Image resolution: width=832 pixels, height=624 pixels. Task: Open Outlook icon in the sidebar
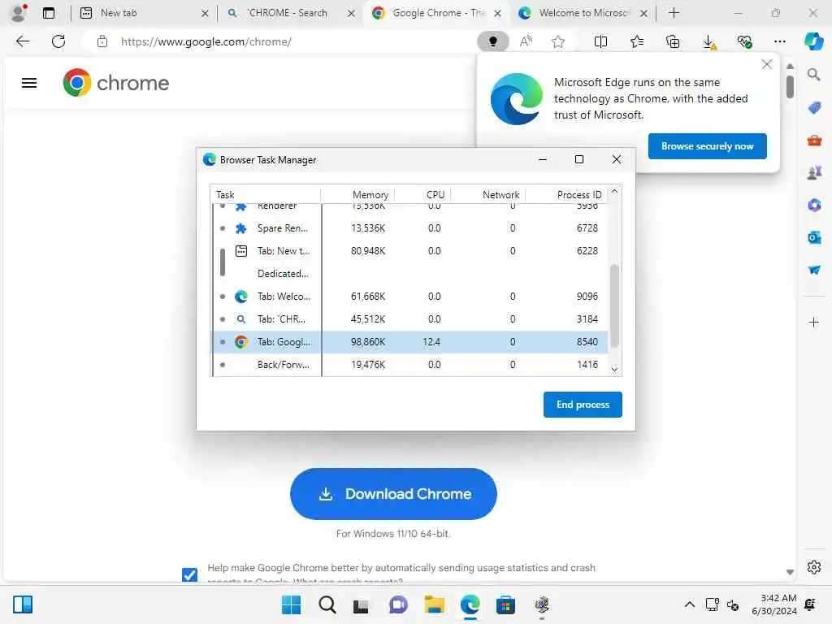814,237
